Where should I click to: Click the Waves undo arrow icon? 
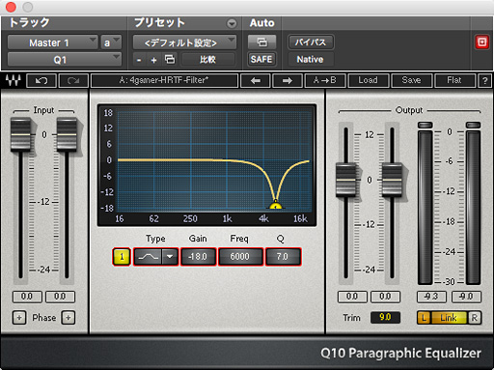pos(41,80)
